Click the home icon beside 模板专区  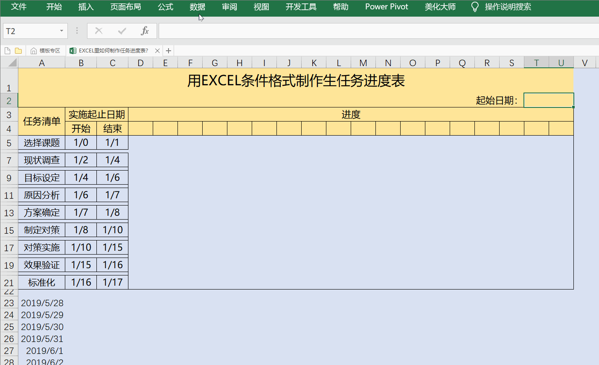(34, 50)
